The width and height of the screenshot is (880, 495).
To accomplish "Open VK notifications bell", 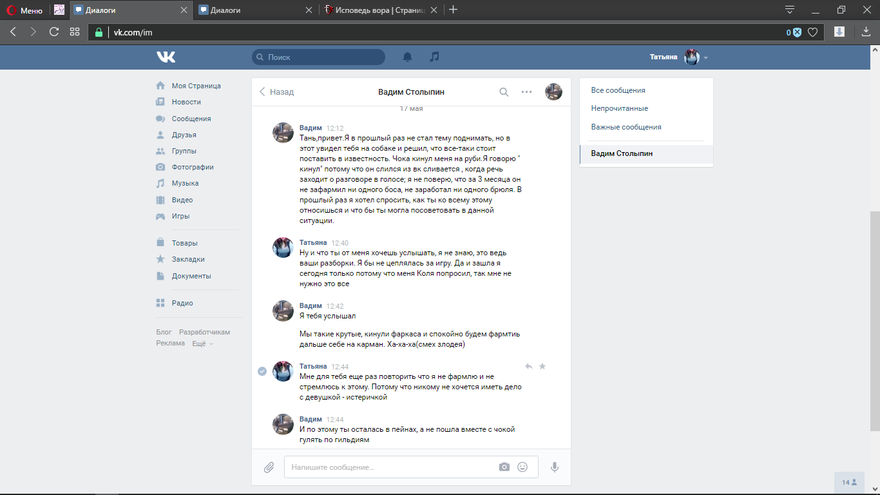I will (407, 57).
